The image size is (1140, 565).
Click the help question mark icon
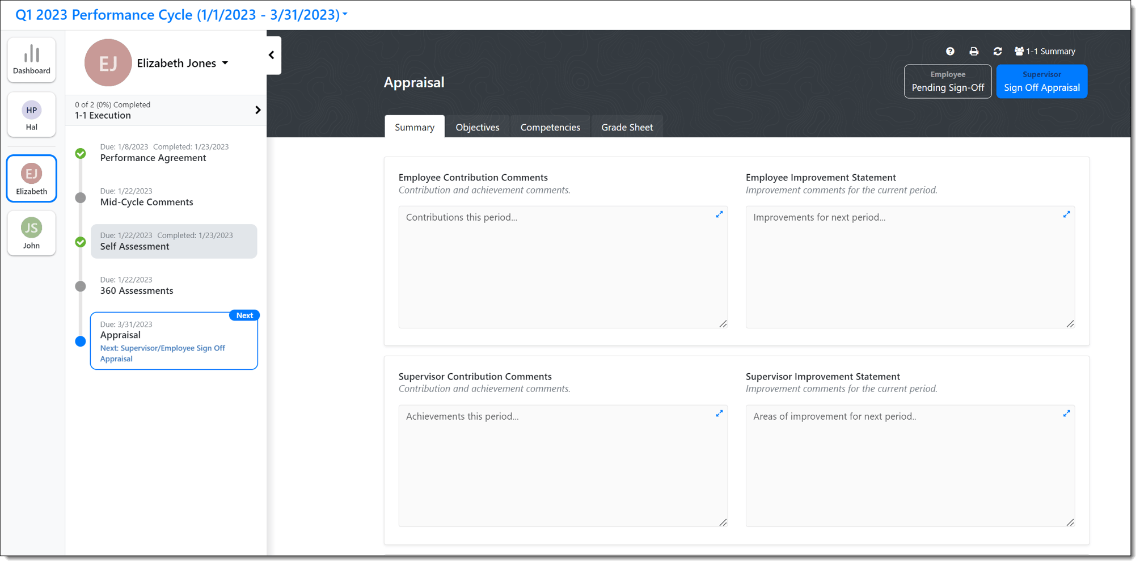pyautogui.click(x=950, y=51)
